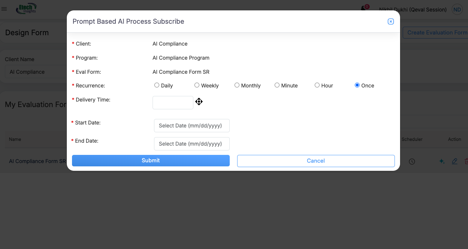The image size is (468, 249).
Task: Open the End Date picker field
Action: [192, 144]
